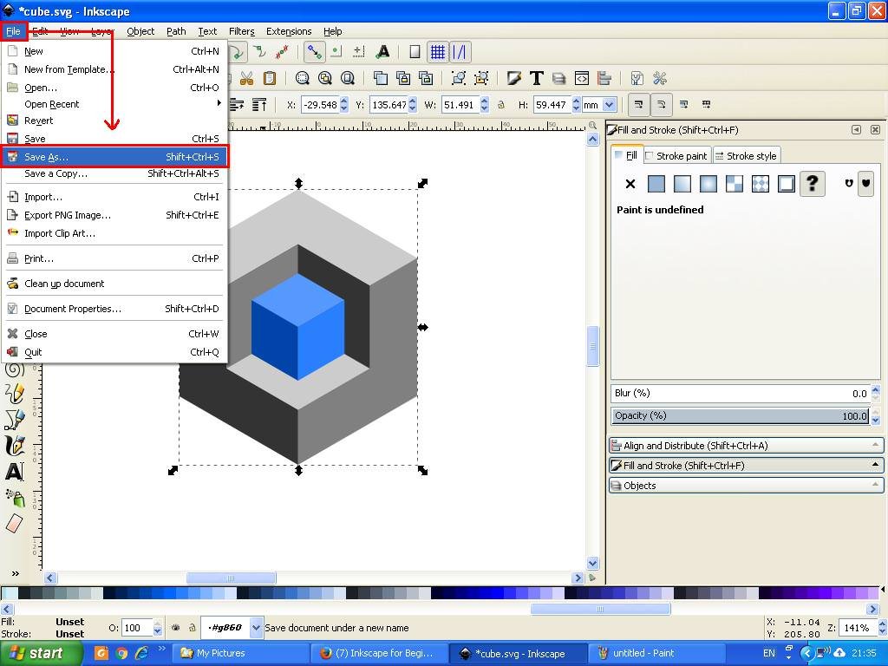Click the Cut scissors icon in toolbar
Screen dimensions: 888x666
tap(246, 78)
